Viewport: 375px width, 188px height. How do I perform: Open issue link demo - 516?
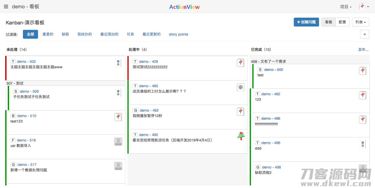coord(26,140)
